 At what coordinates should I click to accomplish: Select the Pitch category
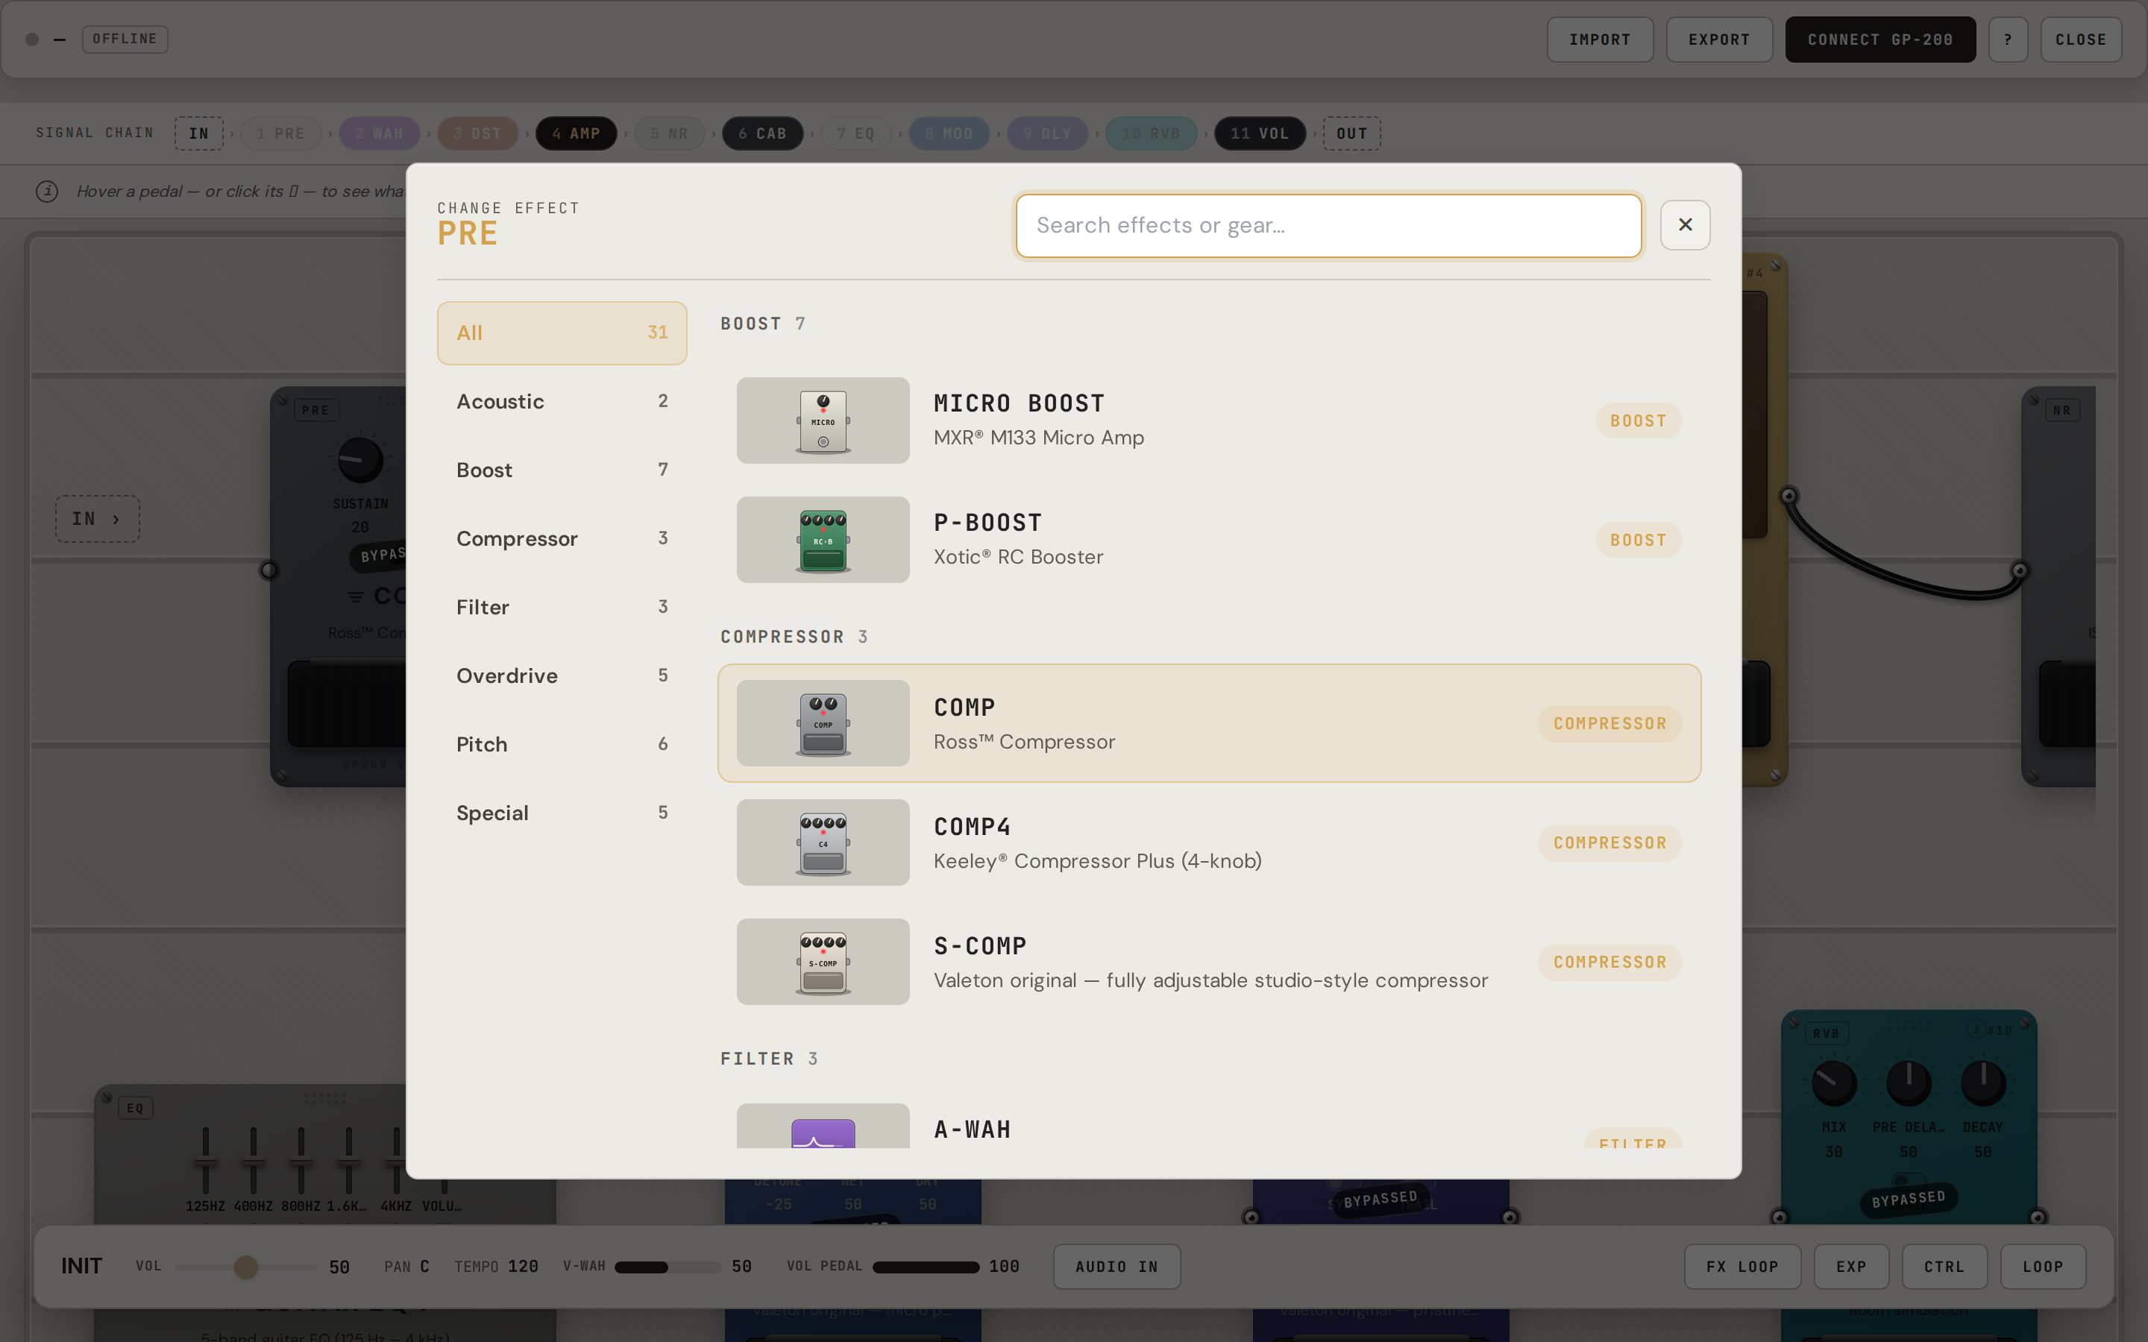562,744
